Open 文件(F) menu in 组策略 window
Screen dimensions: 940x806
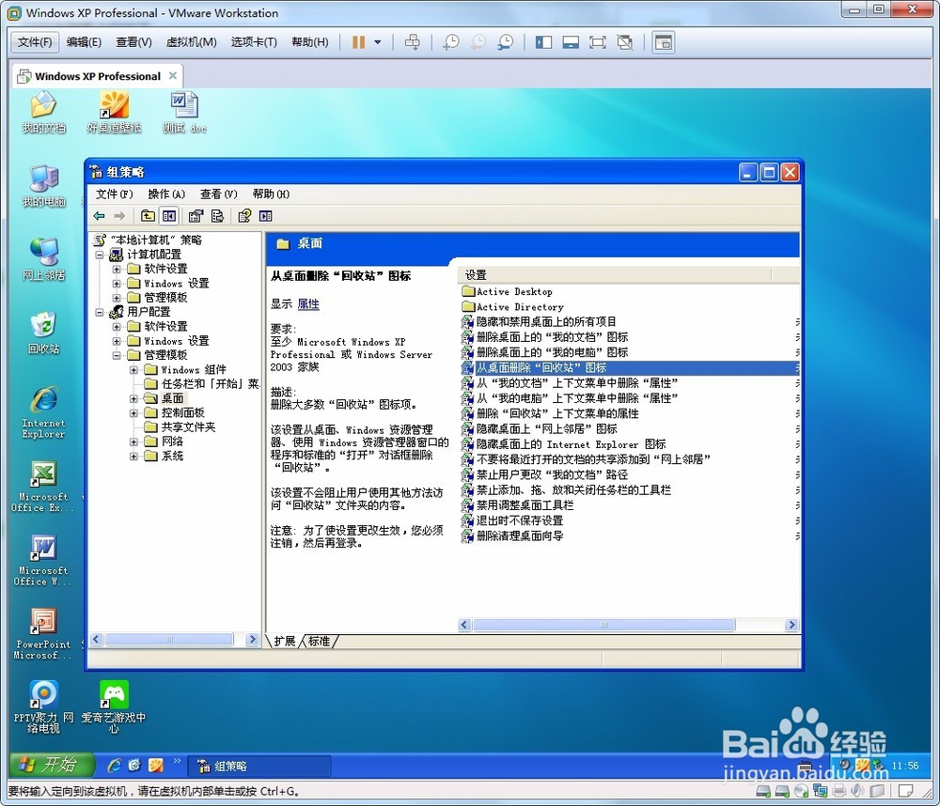click(x=114, y=194)
